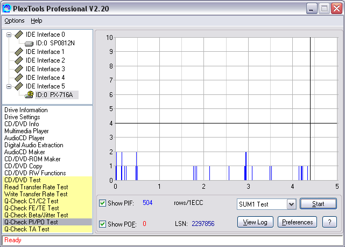Open CD/DVD RW Functions entry
Viewport: 345px width, 247px height.
(x=35, y=173)
